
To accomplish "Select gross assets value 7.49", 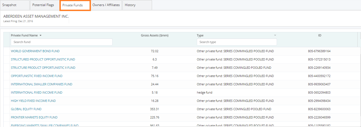I will tap(155, 68).
